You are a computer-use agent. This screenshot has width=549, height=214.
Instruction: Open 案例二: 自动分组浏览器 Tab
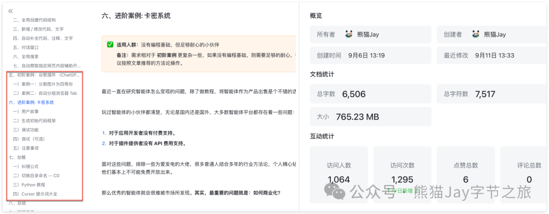tap(44, 93)
